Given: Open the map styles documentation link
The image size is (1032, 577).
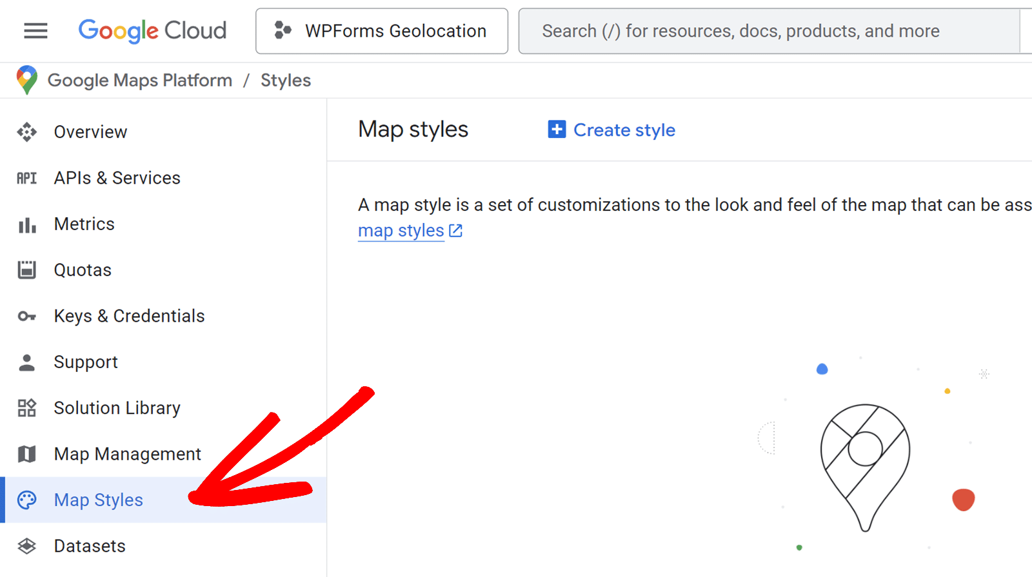Looking at the screenshot, I should point(401,231).
